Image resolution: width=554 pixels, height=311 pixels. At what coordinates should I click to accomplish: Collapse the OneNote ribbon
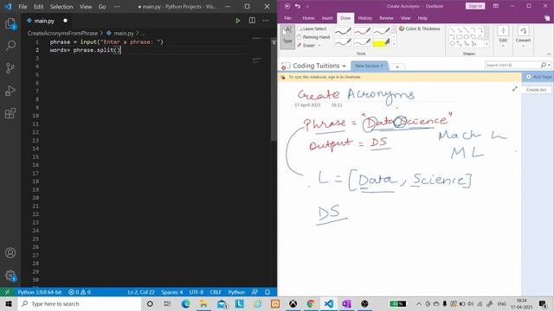pos(549,54)
